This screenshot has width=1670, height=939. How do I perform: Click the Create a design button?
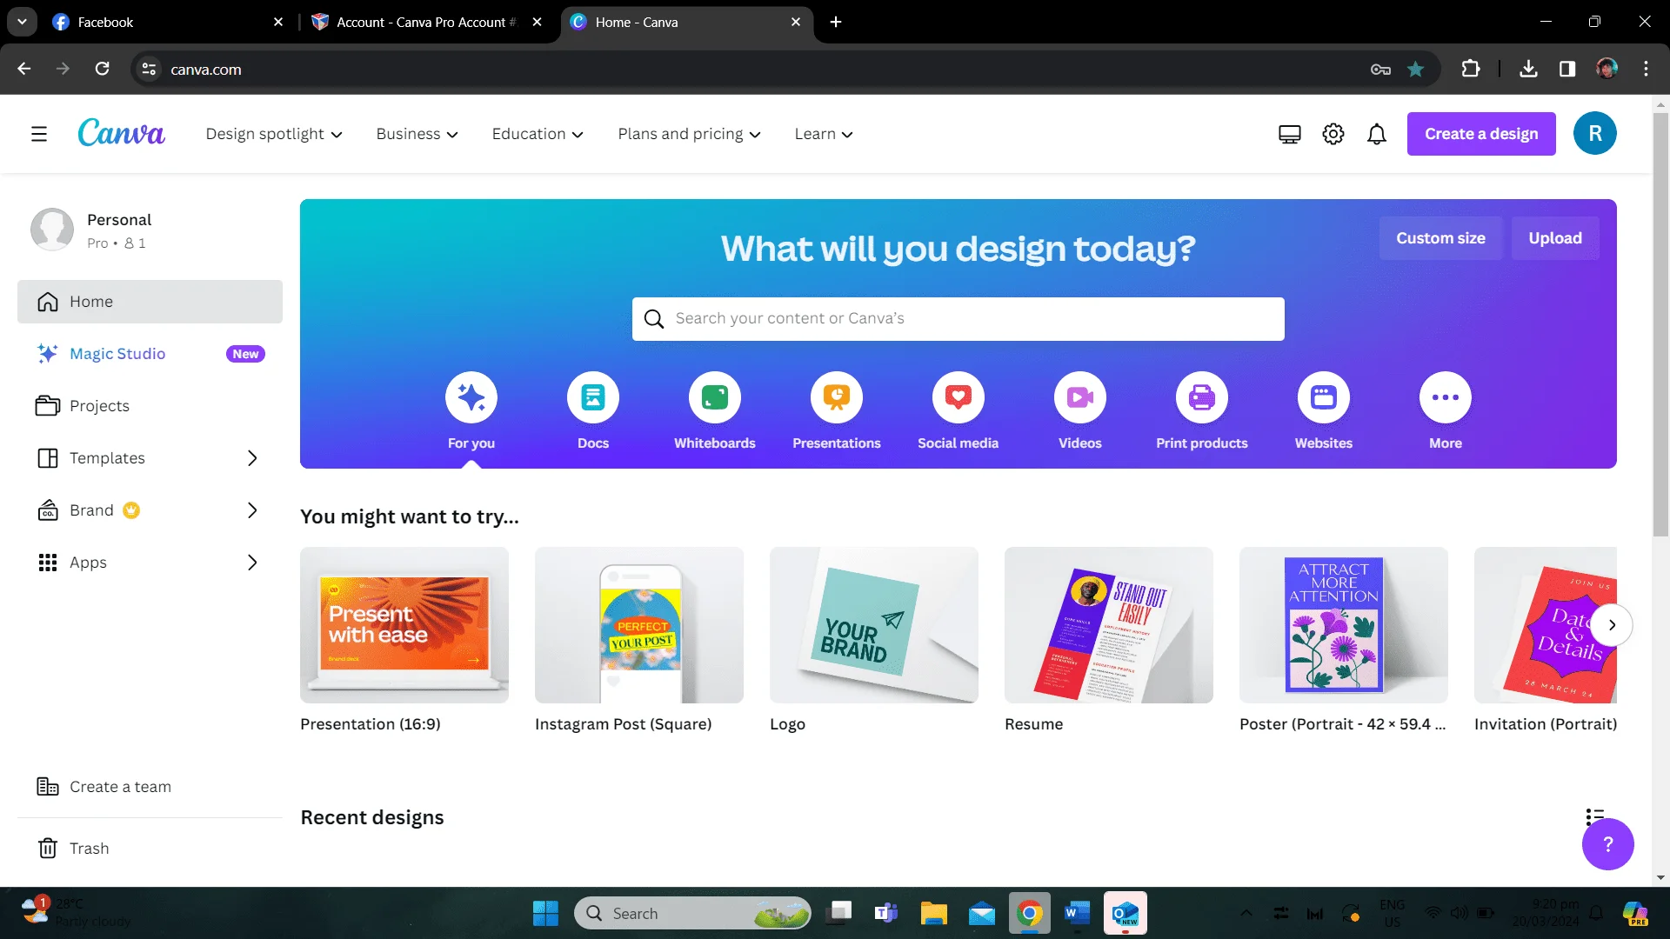point(1481,134)
